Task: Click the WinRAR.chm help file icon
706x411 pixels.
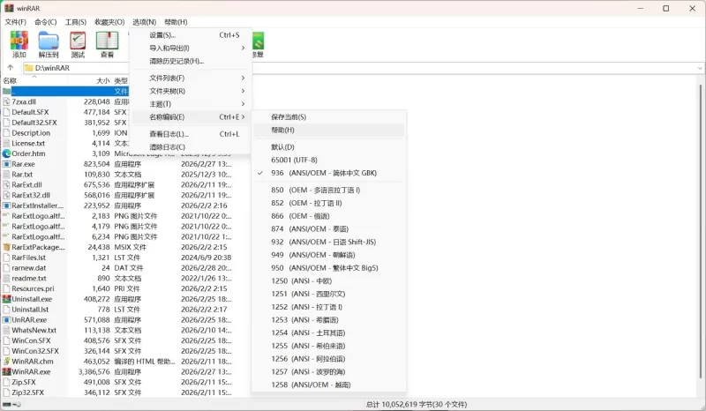Action: click(6, 361)
